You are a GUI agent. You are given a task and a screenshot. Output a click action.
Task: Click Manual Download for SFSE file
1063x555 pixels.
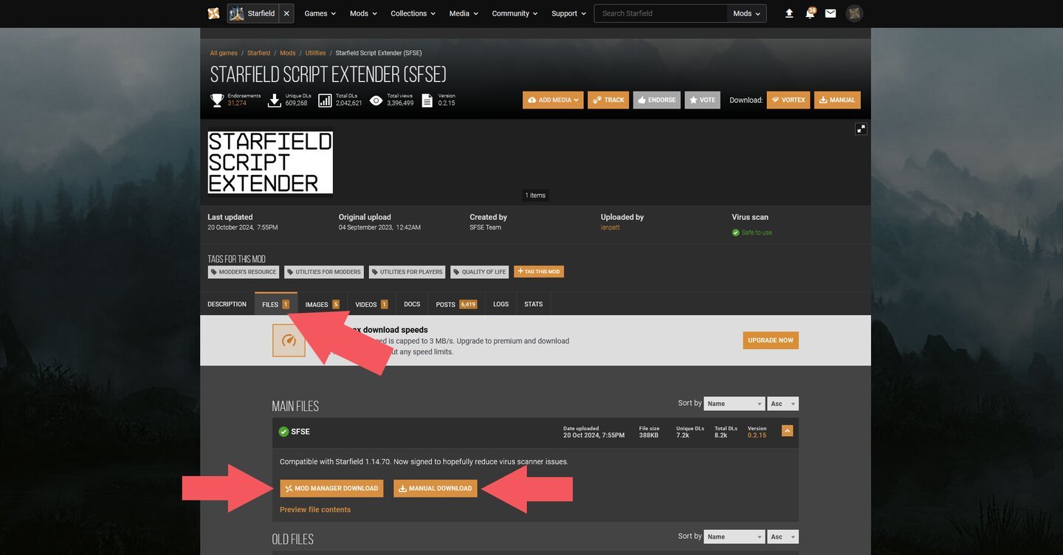[436, 489]
